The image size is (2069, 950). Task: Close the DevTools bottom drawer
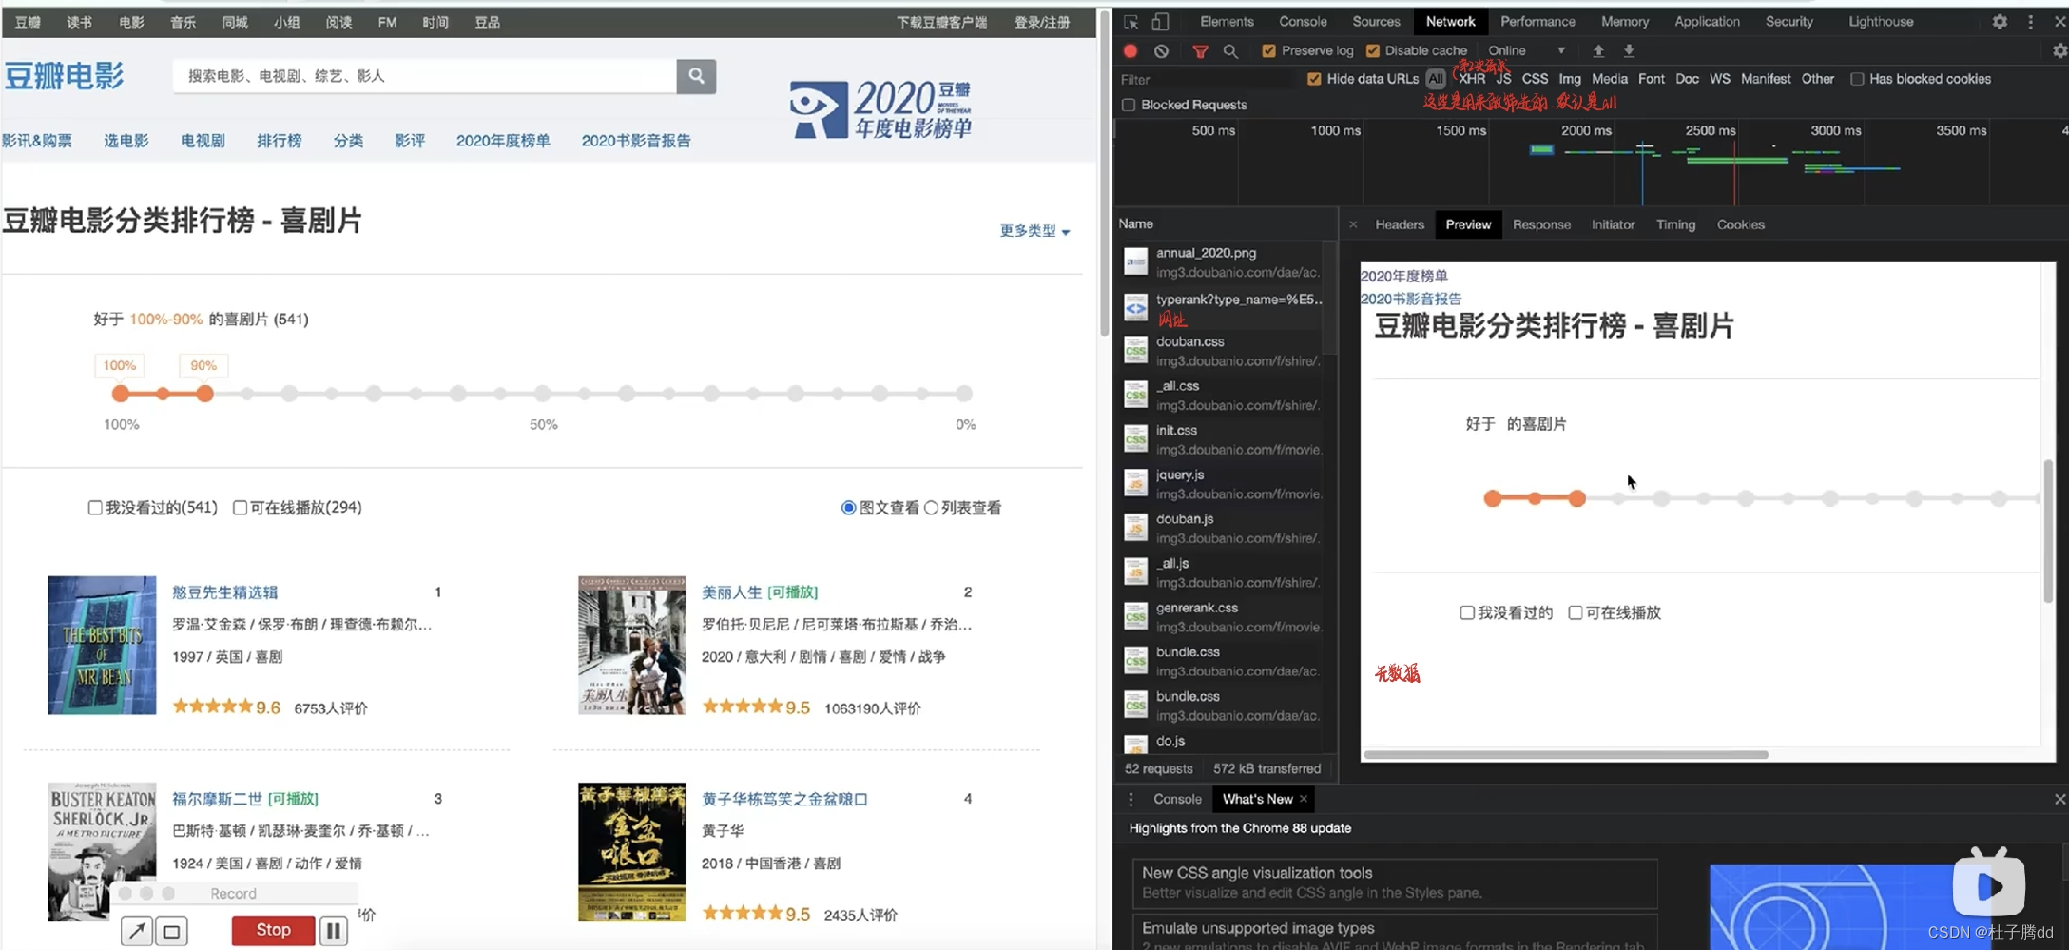tap(2059, 799)
